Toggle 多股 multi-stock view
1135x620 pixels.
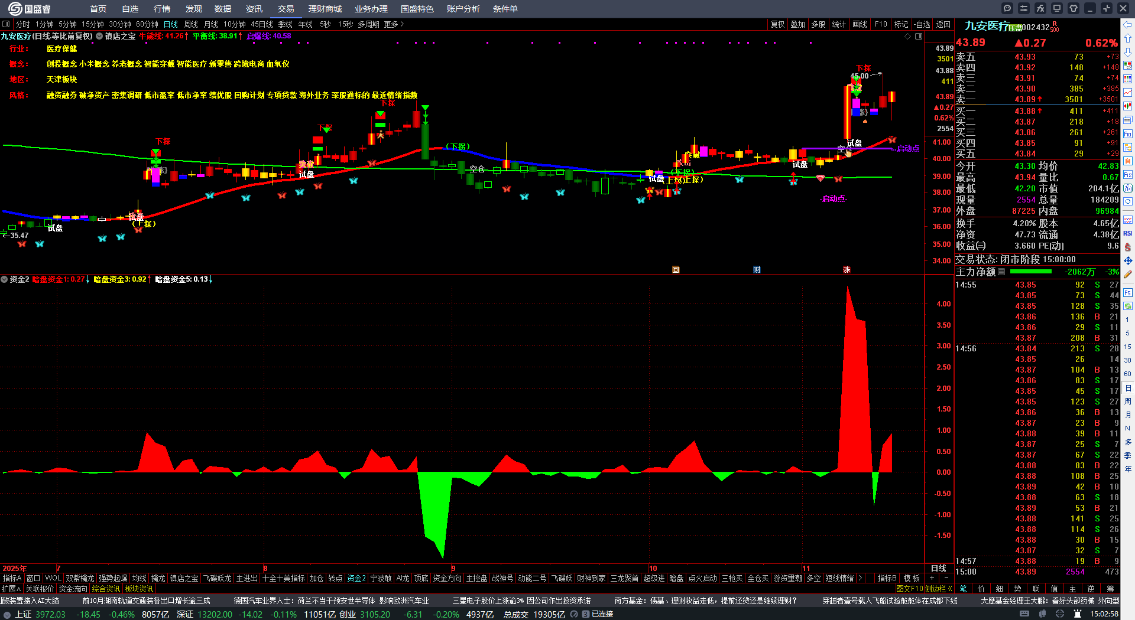tap(818, 24)
